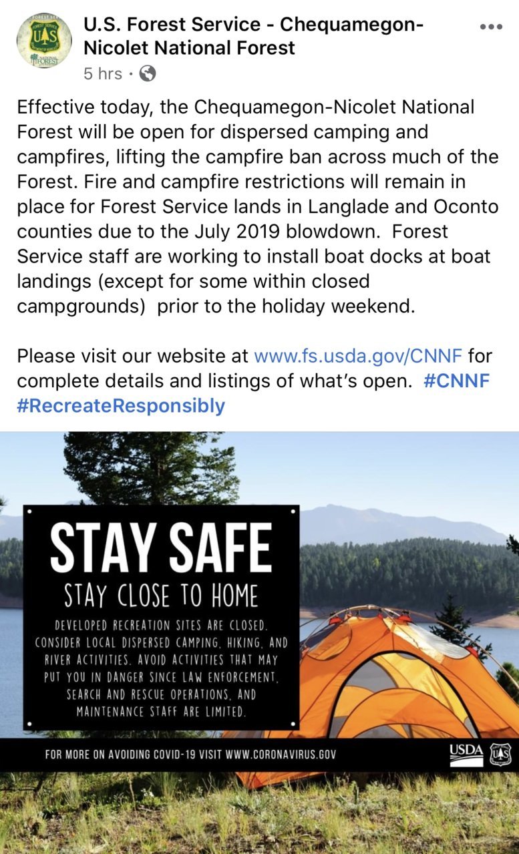
Task: Click the 5 hrs post timestamp
Action: [x=103, y=73]
